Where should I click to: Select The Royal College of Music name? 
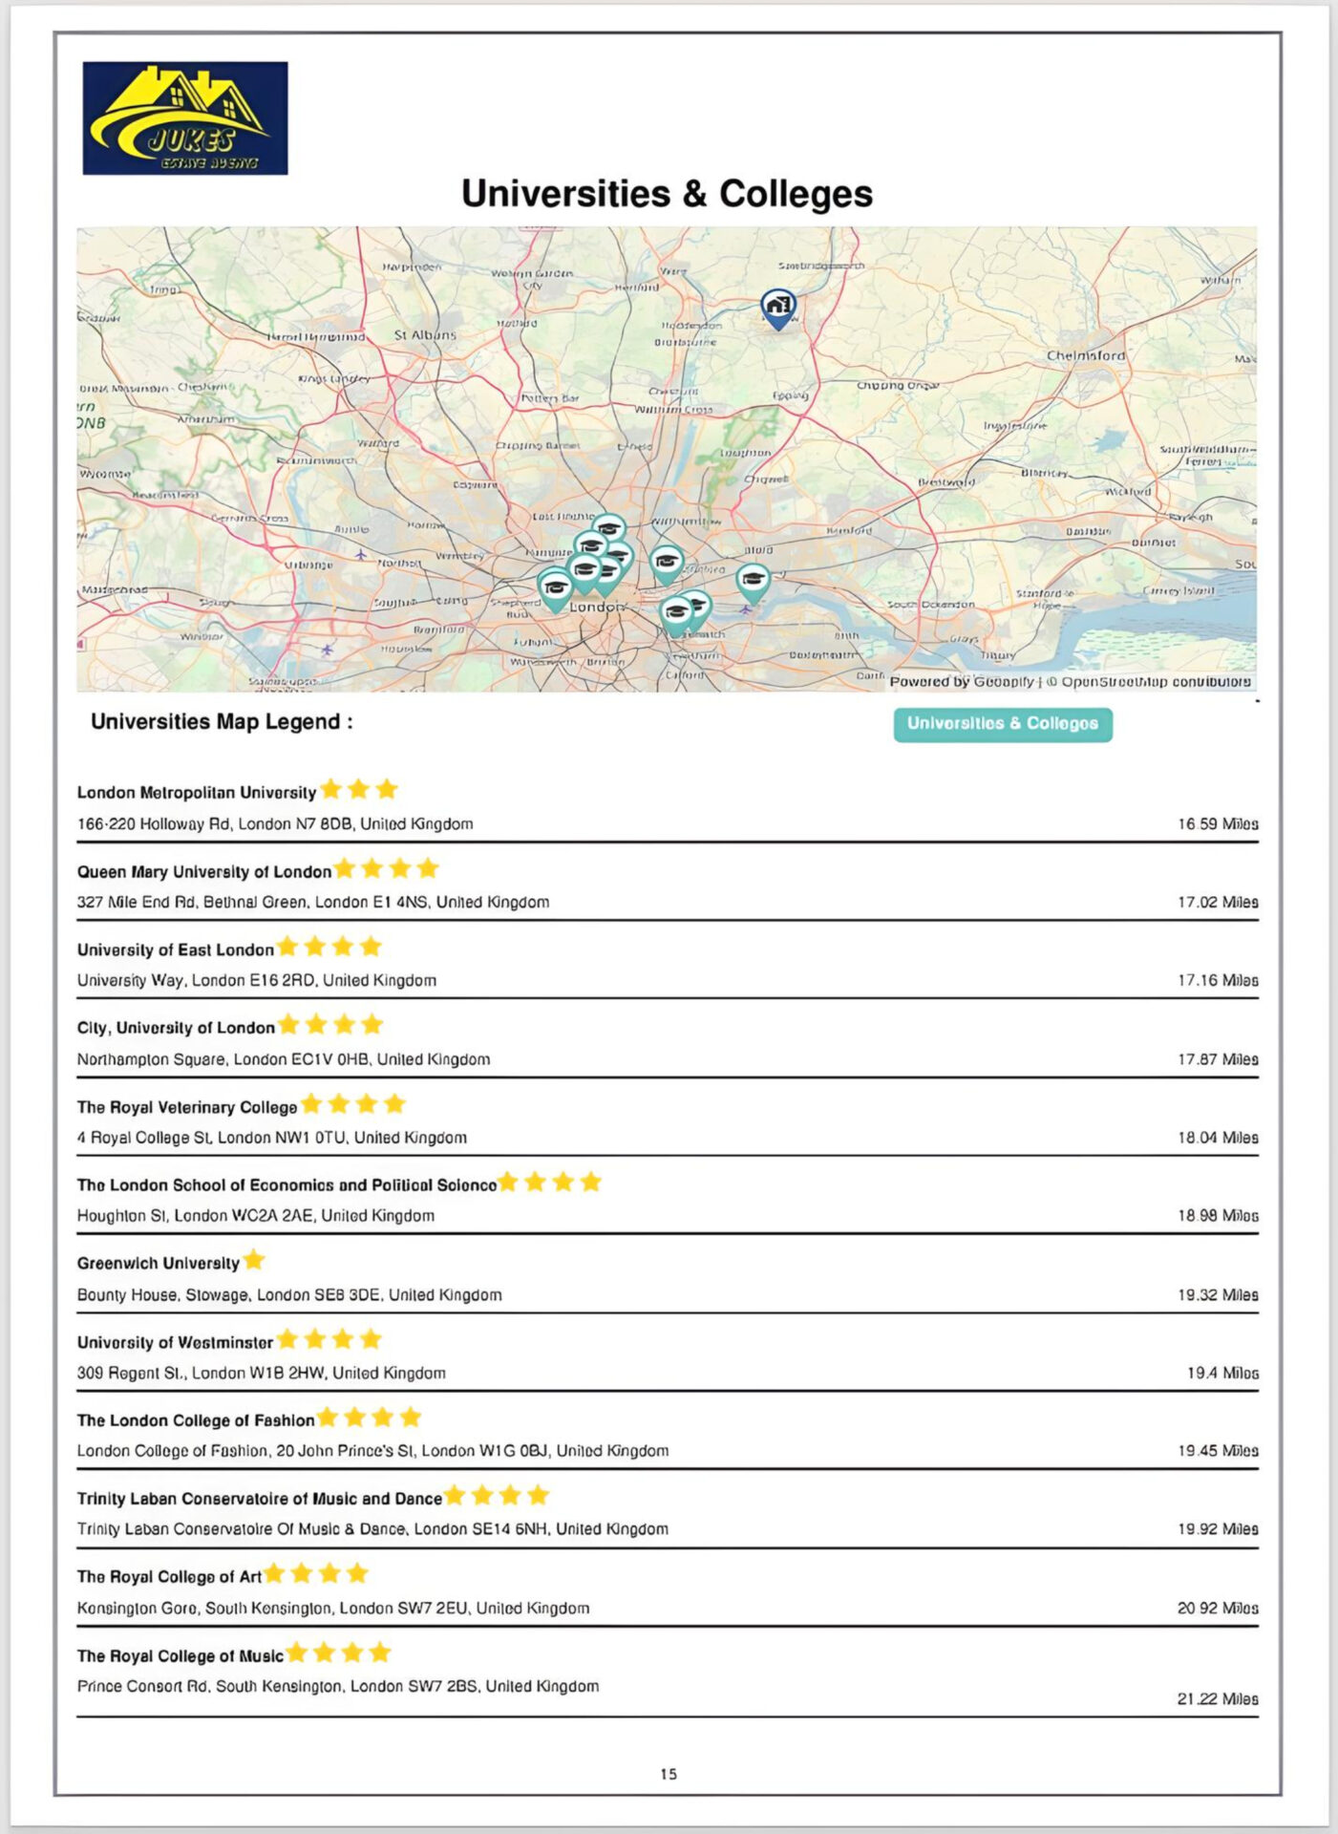181,1656
